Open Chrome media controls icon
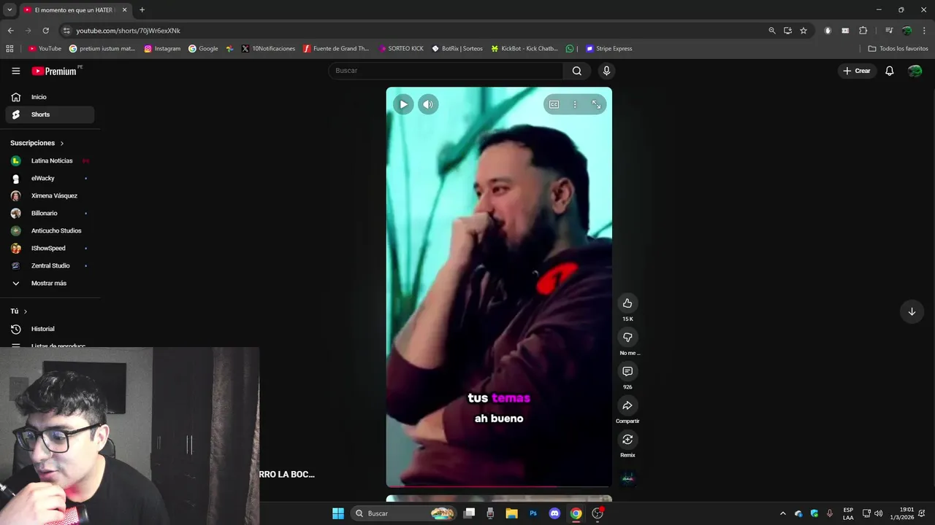 889,31
